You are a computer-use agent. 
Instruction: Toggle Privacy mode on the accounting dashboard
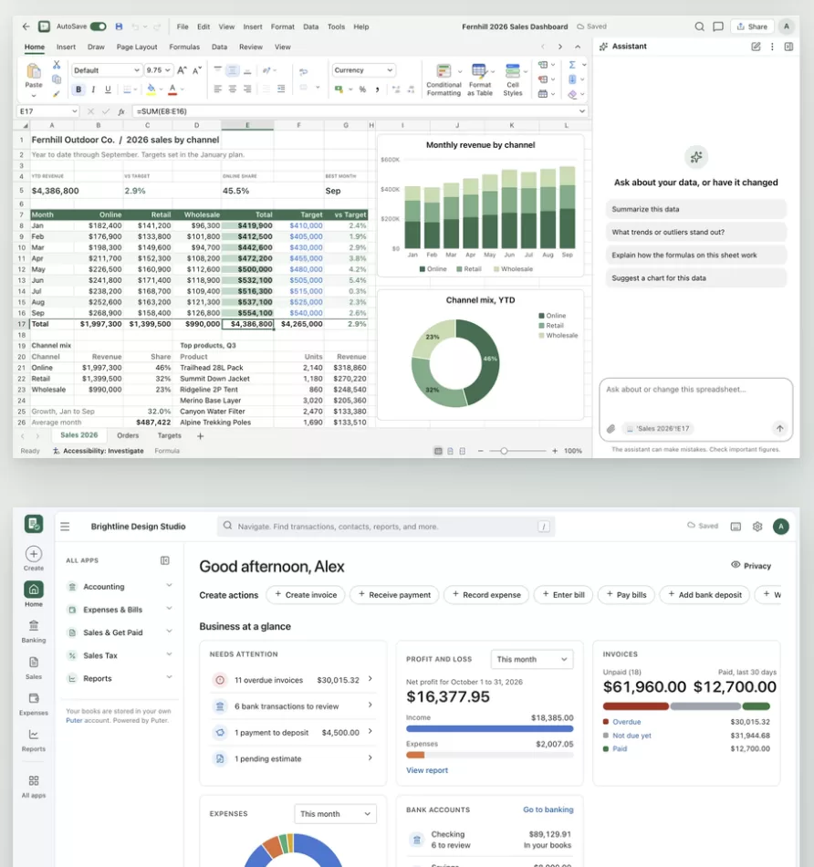click(x=751, y=566)
